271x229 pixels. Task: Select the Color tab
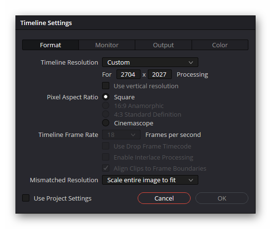(x=220, y=45)
